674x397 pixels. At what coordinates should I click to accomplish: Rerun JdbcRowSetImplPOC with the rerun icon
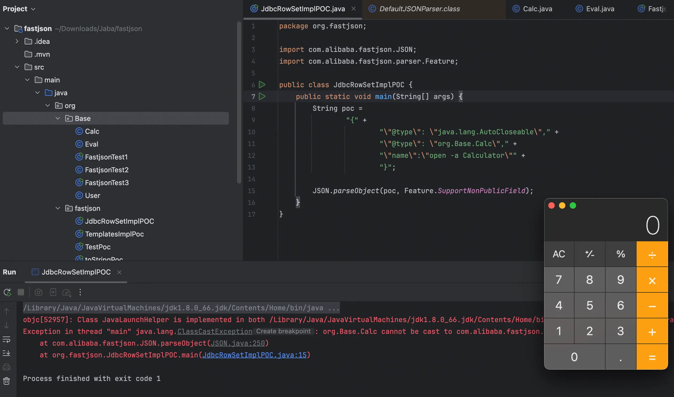click(7, 292)
